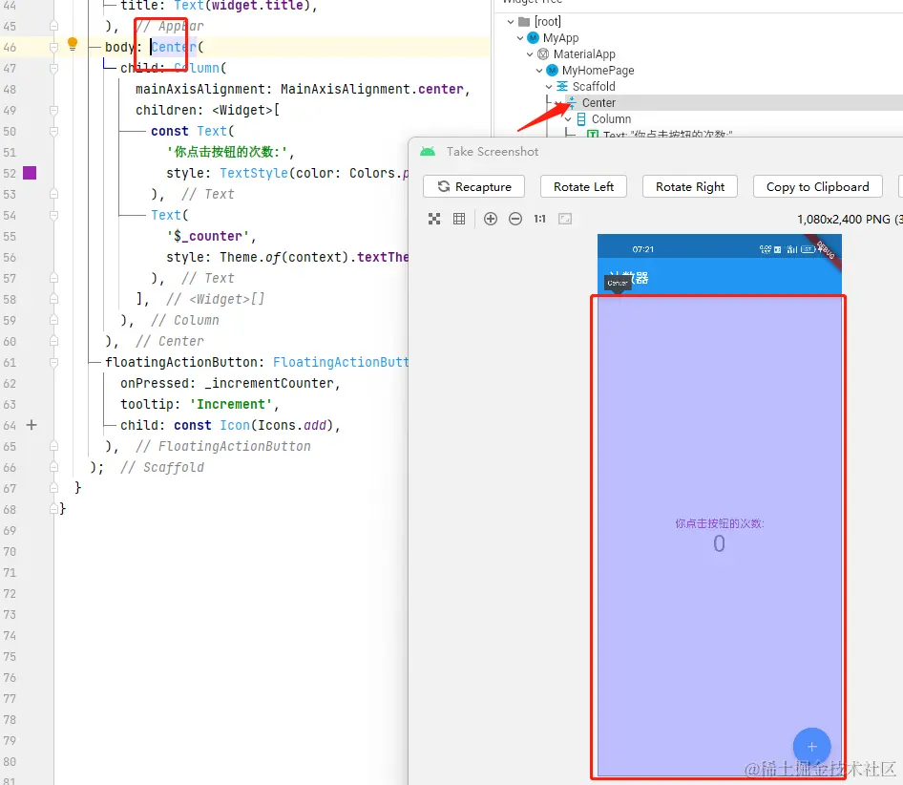
Task: Click the Zoom Out magnifier icon
Action: click(x=515, y=219)
